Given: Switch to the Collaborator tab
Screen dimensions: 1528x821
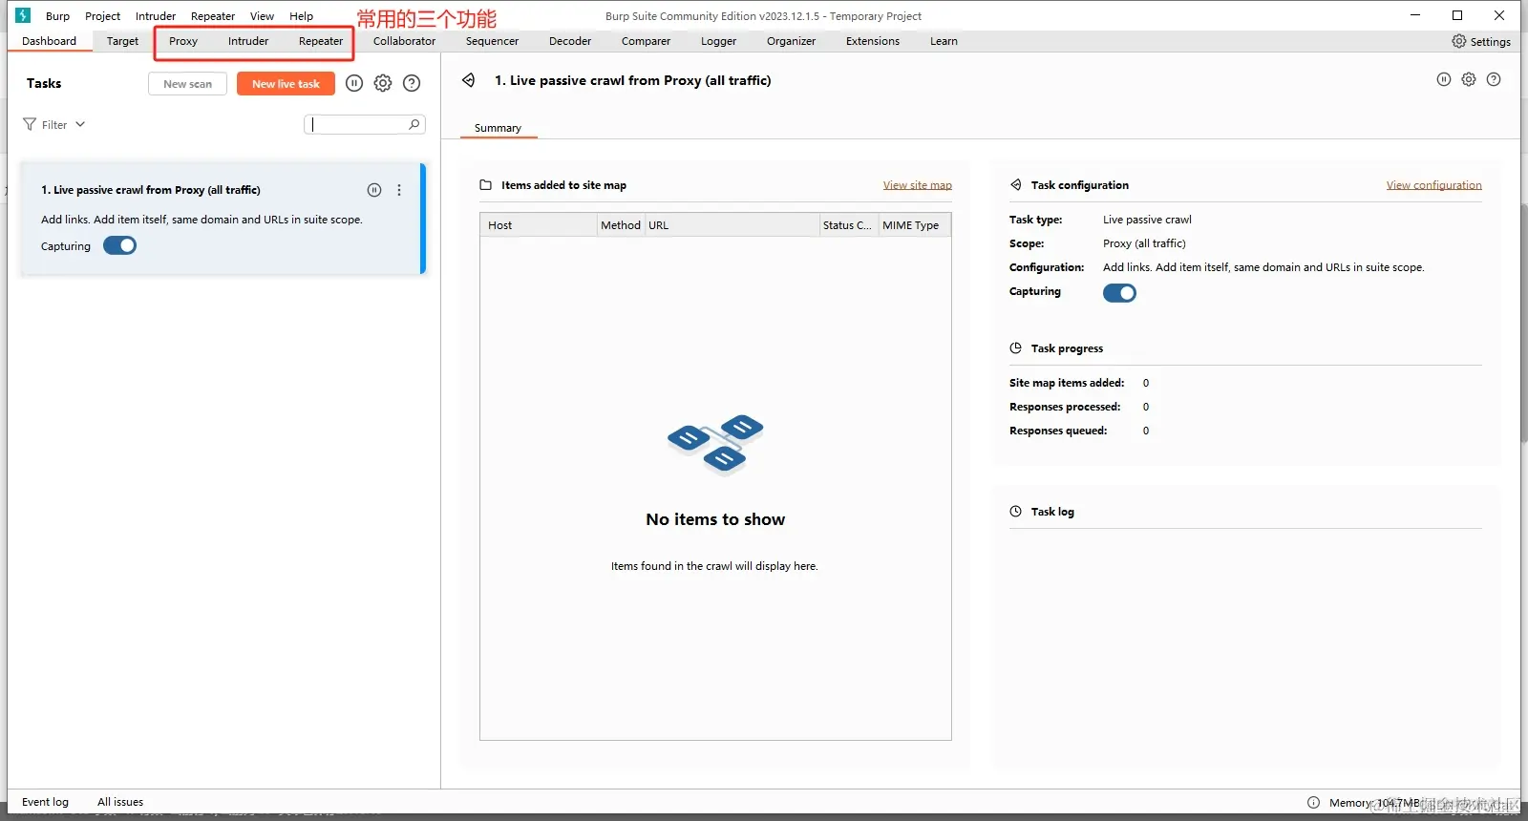Looking at the screenshot, I should [404, 41].
